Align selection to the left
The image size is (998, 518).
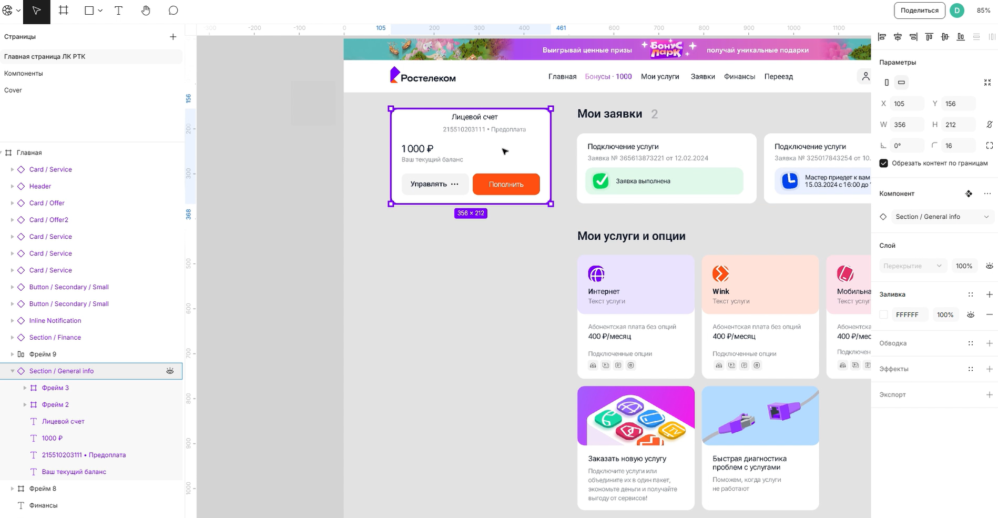pyautogui.click(x=882, y=37)
